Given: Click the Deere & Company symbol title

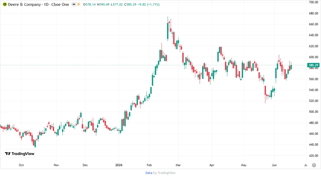Looking at the screenshot, I should pyautogui.click(x=39, y=5).
